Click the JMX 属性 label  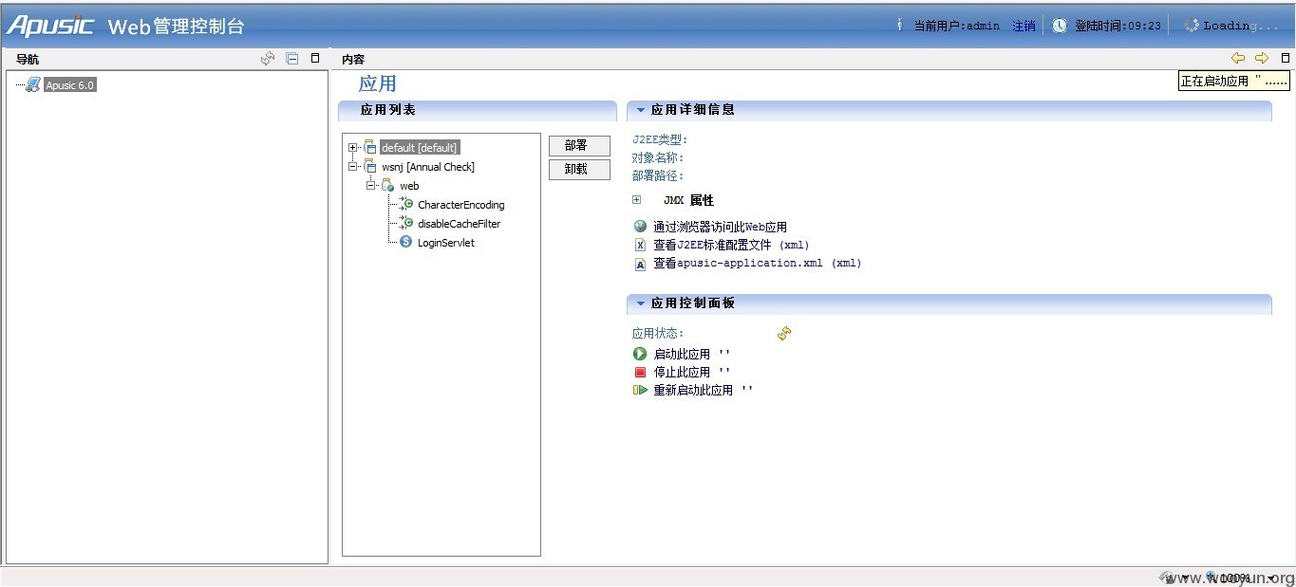[688, 200]
